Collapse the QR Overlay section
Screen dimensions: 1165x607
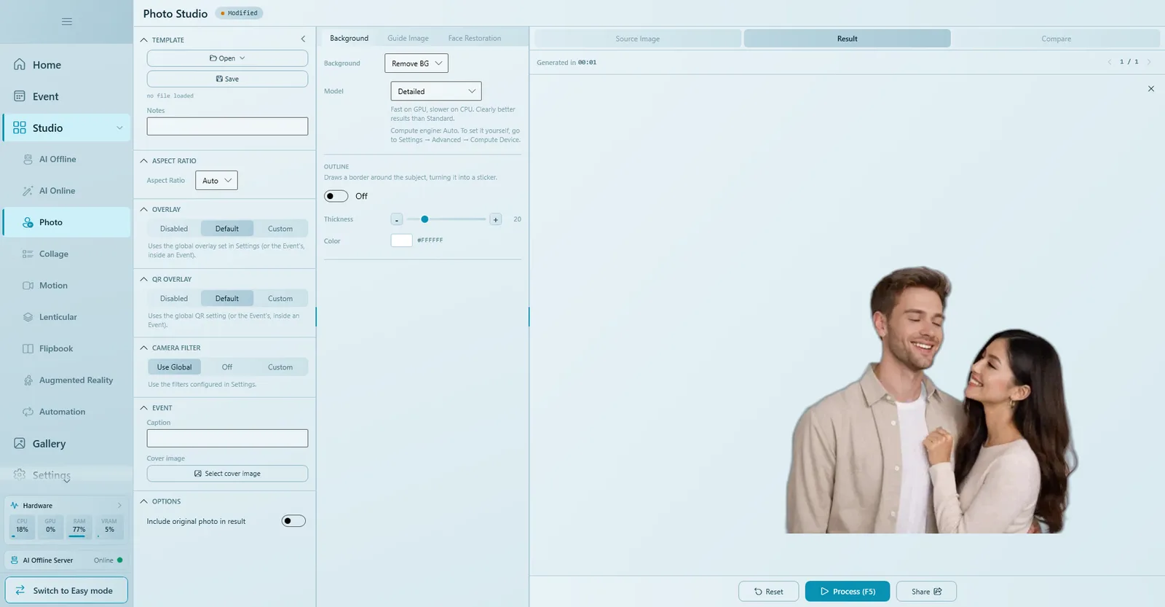coord(144,279)
